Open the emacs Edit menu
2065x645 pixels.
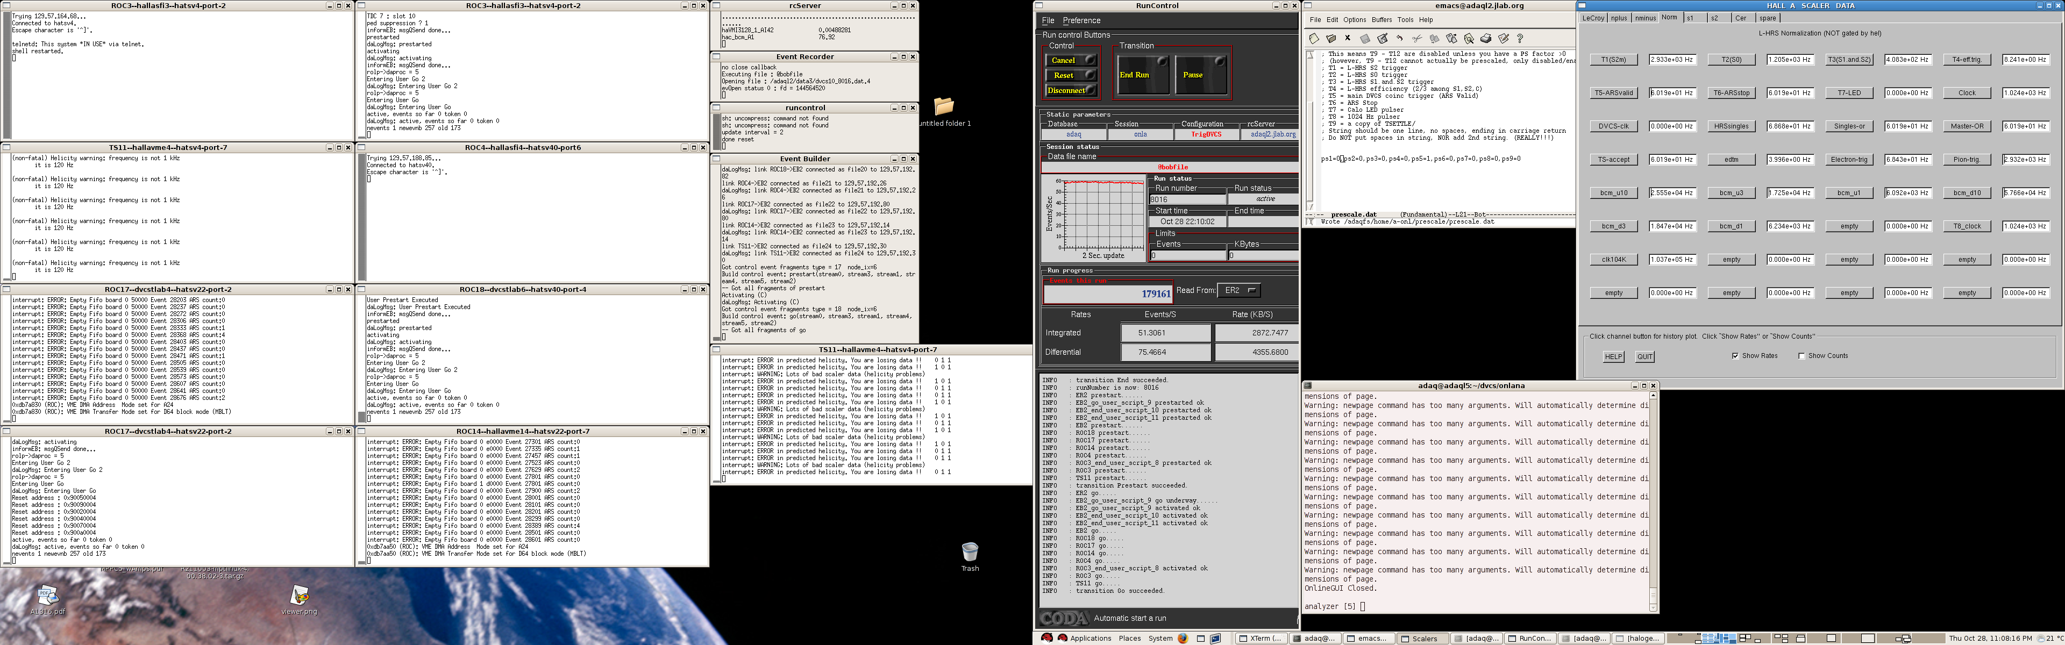(x=1333, y=20)
